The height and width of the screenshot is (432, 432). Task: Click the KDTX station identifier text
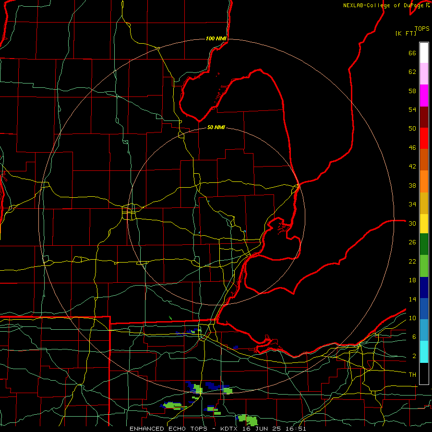[230, 429]
